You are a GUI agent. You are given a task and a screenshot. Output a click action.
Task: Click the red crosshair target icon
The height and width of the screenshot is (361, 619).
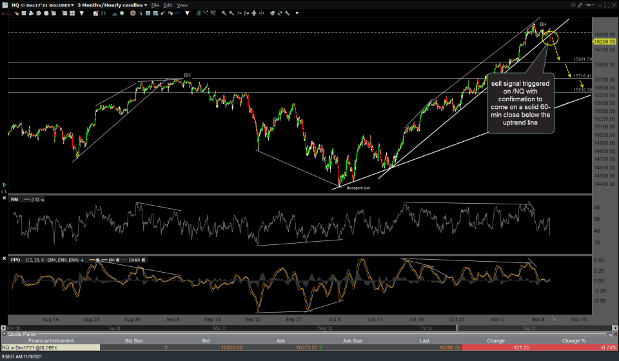[8, 14]
